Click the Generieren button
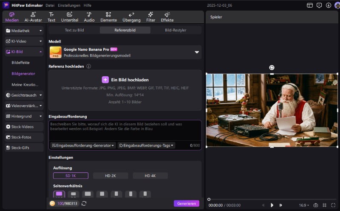 tap(186, 203)
